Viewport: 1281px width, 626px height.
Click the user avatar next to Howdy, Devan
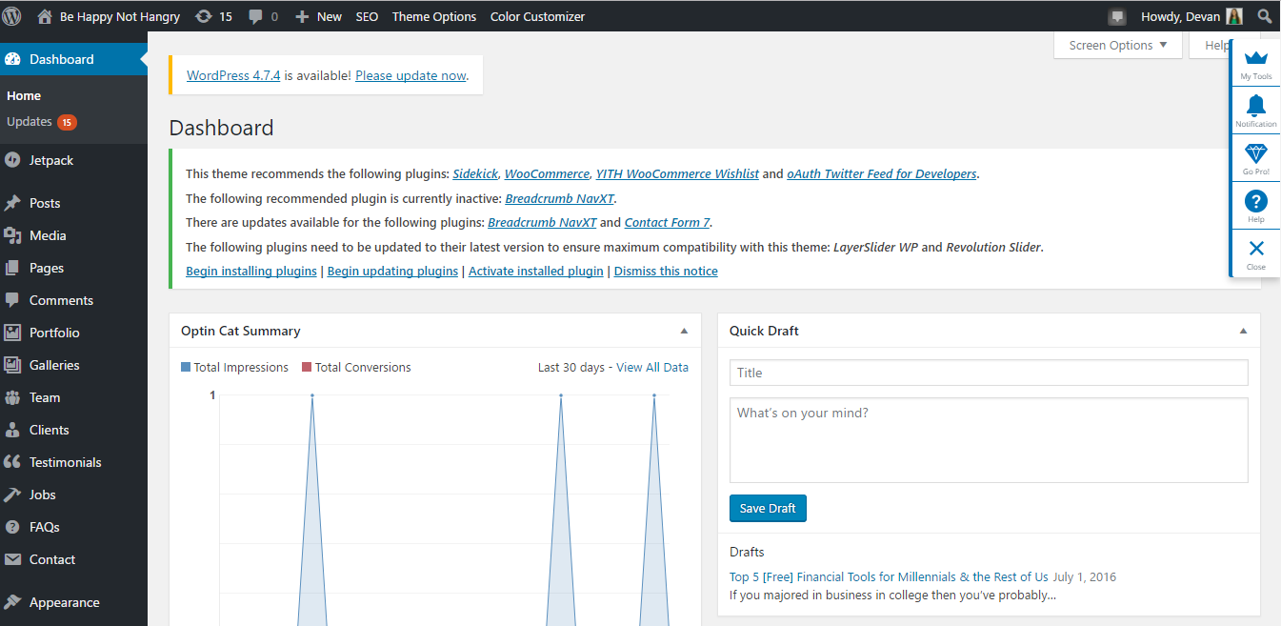coord(1233,16)
